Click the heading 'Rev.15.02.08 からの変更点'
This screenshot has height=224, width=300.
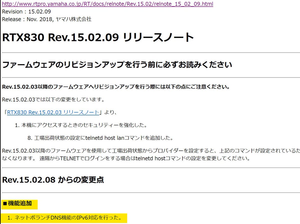[53, 180]
